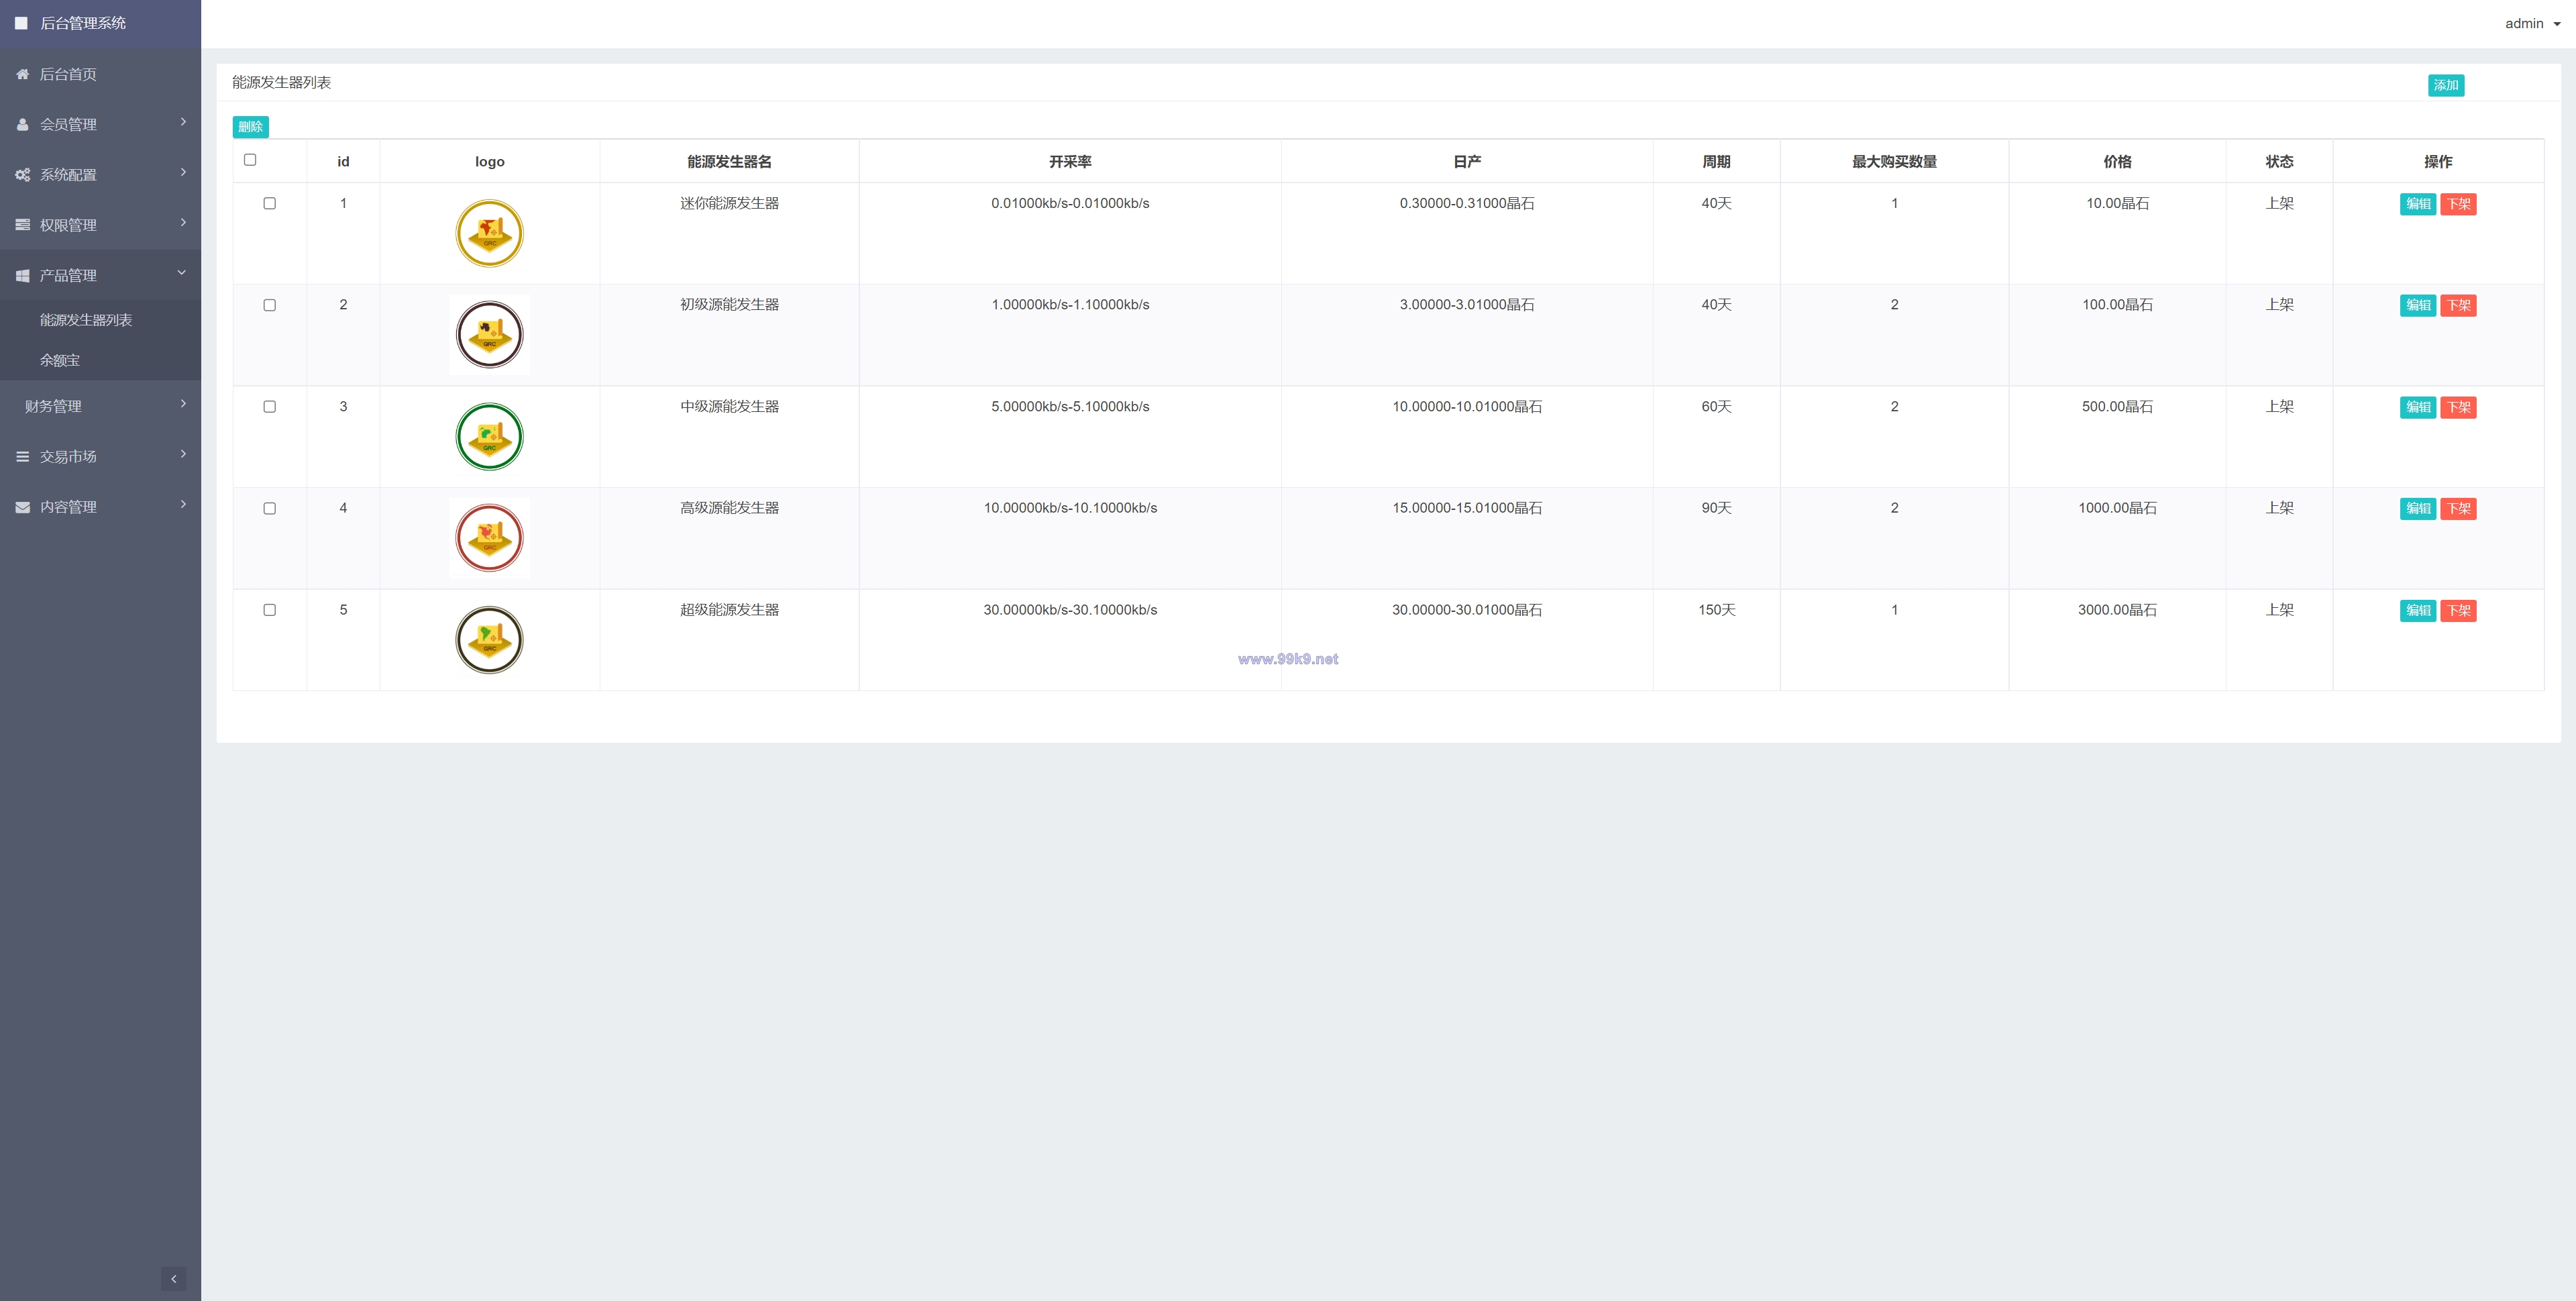Edit the 高级源能发生器 row
This screenshot has height=1301, width=2576.
pos(2417,509)
